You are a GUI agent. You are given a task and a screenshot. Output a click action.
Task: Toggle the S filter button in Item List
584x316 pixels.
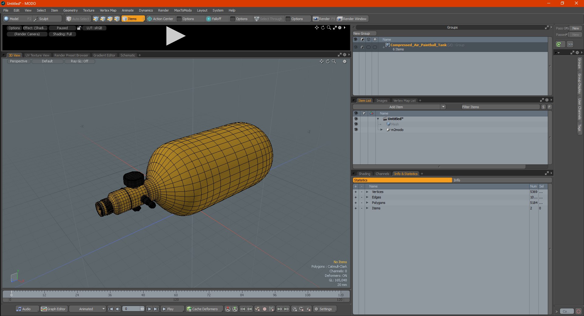click(x=544, y=107)
